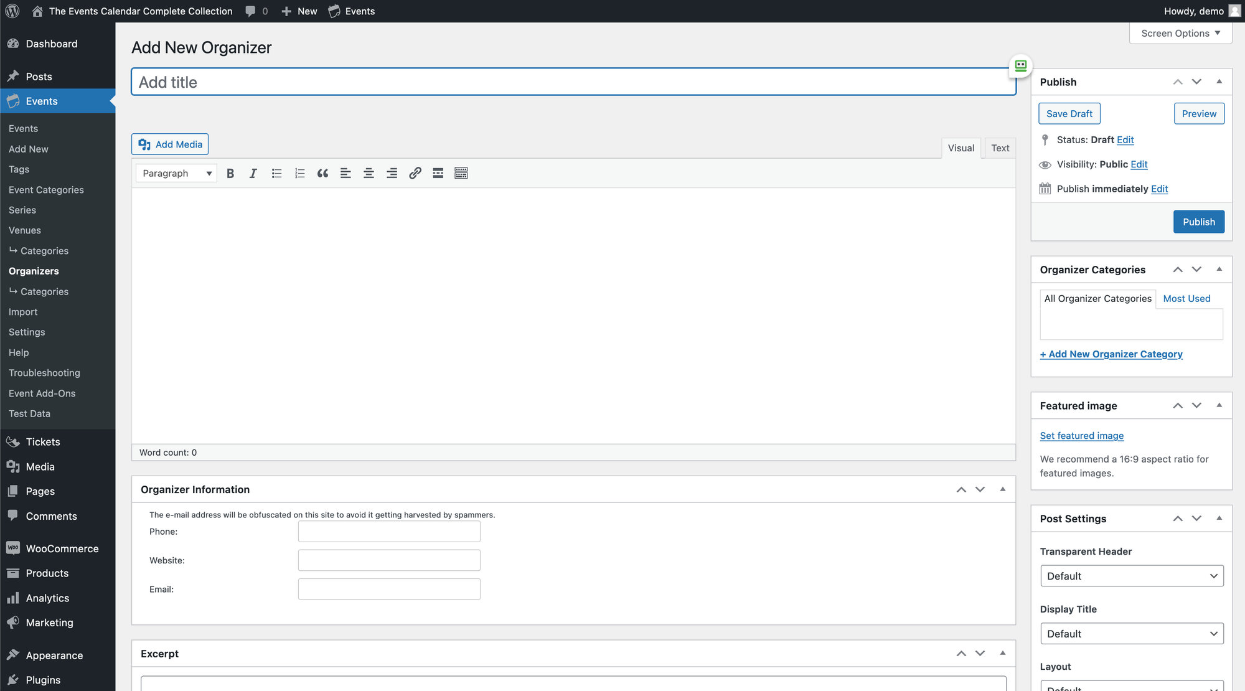This screenshot has height=691, width=1245.
Task: Align text left
Action: coord(345,173)
